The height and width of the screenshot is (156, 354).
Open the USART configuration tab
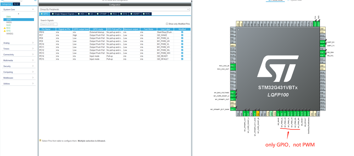[x=135, y=14]
